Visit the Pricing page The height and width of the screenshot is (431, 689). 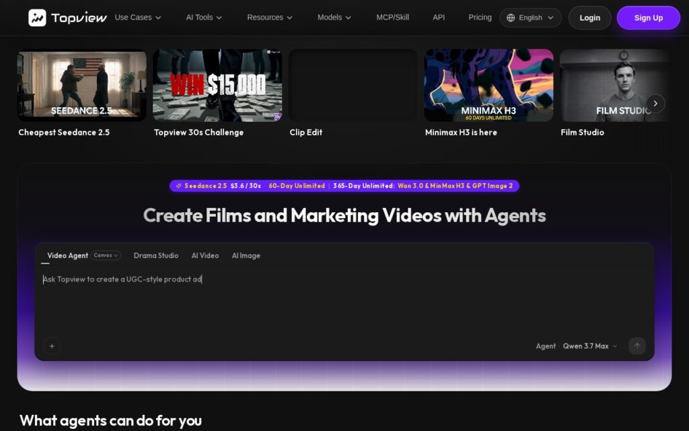480,18
